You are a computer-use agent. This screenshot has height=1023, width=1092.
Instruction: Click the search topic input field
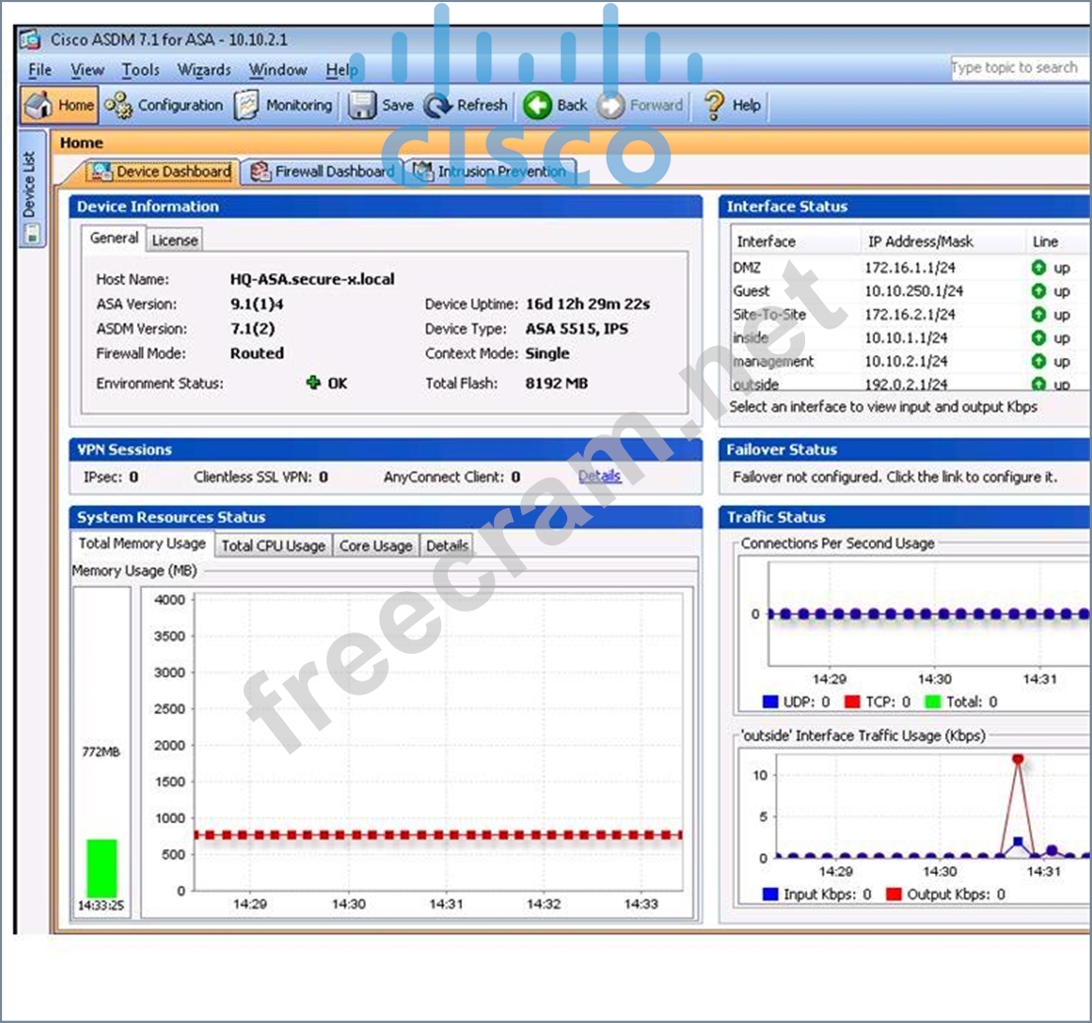[x=1016, y=68]
